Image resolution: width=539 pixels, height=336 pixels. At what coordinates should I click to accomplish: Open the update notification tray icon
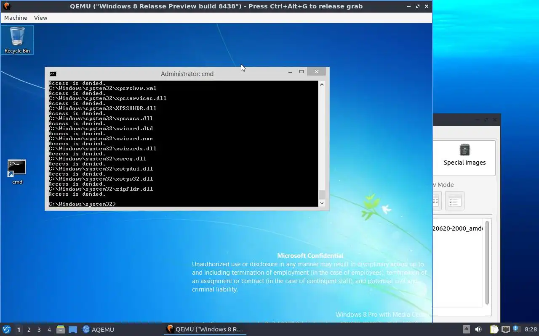pos(516,329)
